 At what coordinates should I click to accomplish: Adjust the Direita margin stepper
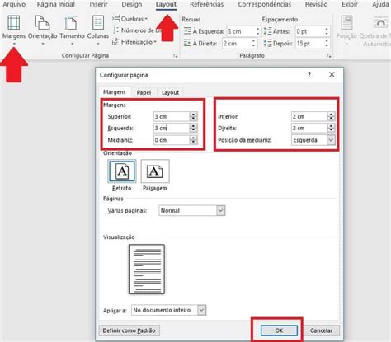pyautogui.click(x=331, y=129)
